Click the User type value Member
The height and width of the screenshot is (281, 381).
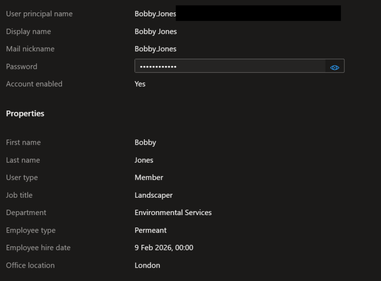click(x=149, y=177)
